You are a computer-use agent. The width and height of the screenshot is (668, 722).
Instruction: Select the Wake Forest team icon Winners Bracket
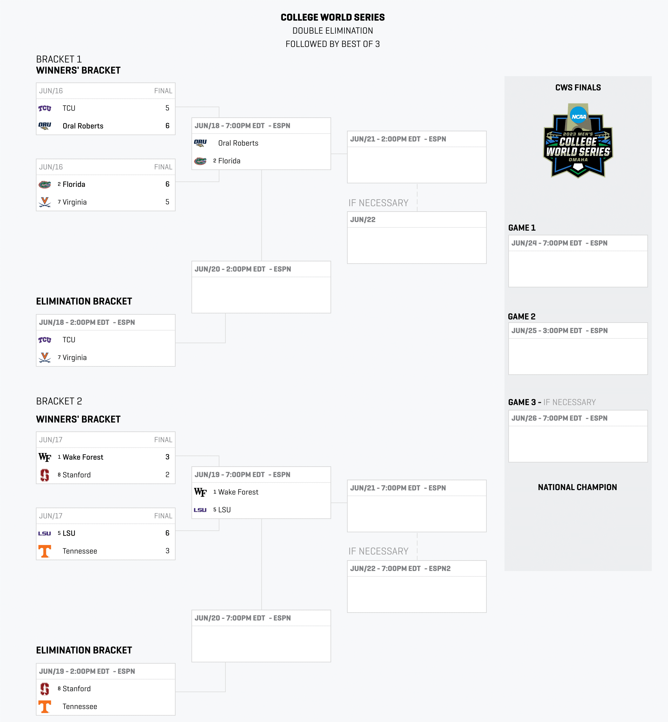coord(47,457)
